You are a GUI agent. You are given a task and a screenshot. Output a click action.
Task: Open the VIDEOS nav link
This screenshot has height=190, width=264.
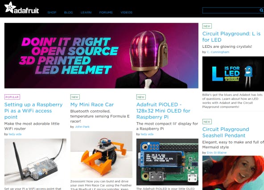tap(127, 13)
